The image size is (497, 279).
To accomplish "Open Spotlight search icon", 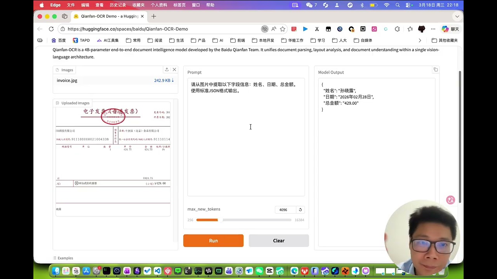I will pos(398,5).
